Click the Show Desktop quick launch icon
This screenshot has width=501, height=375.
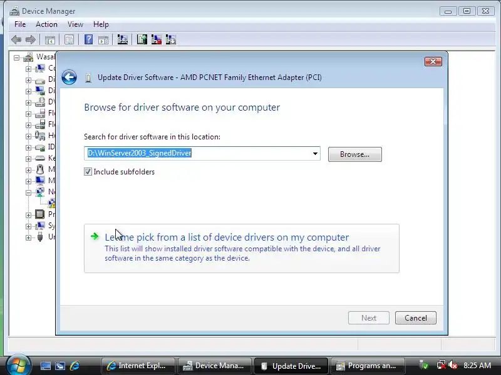(x=45, y=366)
